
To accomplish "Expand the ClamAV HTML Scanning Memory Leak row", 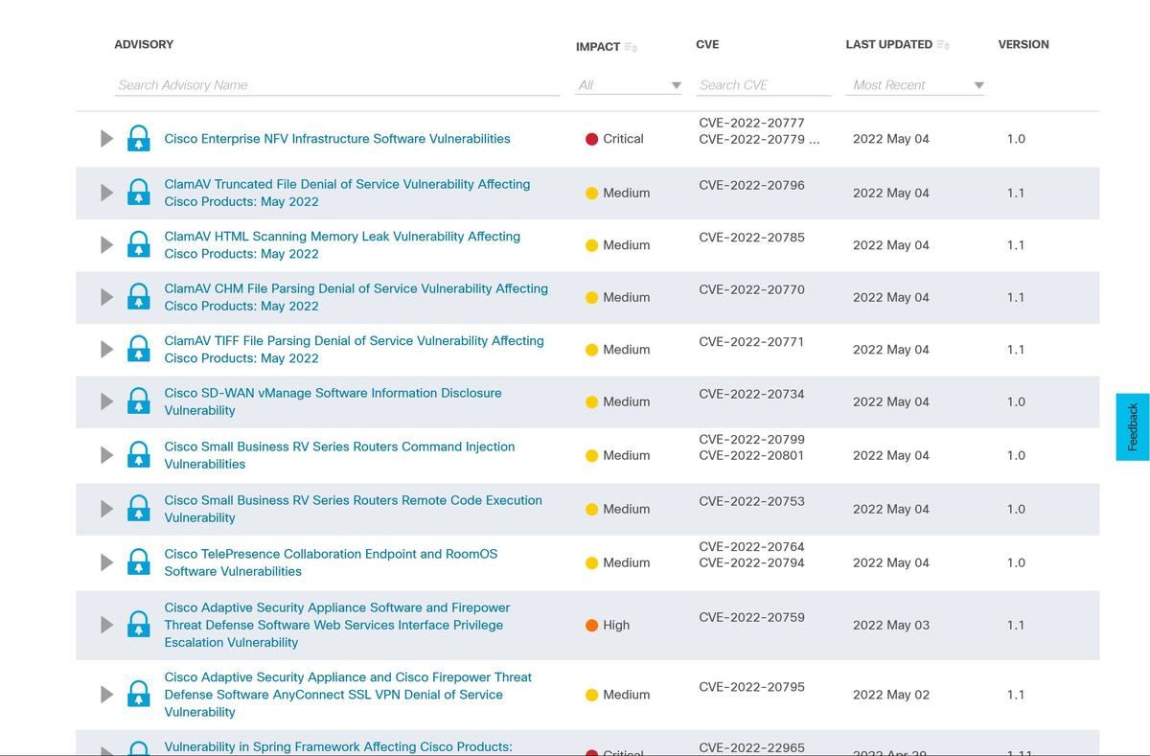I will click(x=107, y=245).
